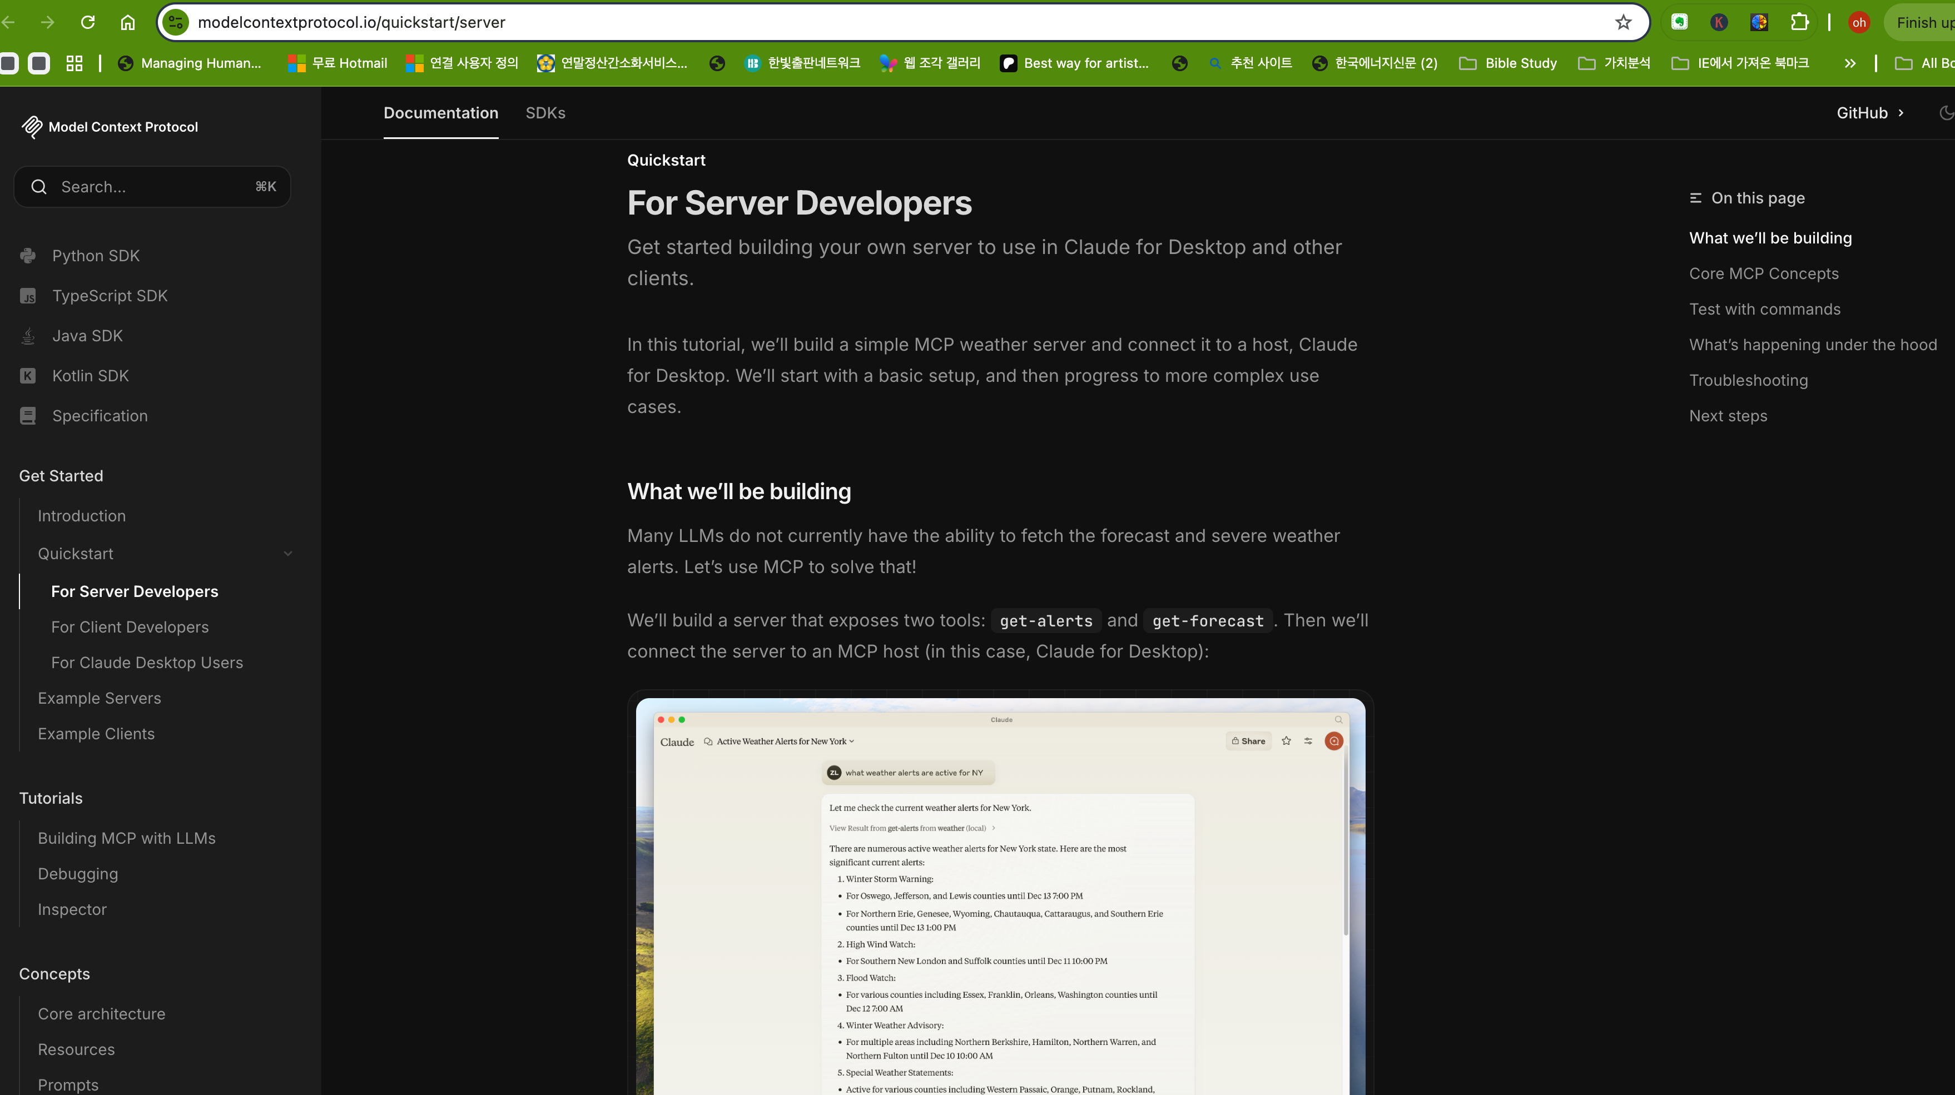The image size is (1955, 1095).
Task: Toggle dark mode moon icon
Action: (x=1947, y=113)
